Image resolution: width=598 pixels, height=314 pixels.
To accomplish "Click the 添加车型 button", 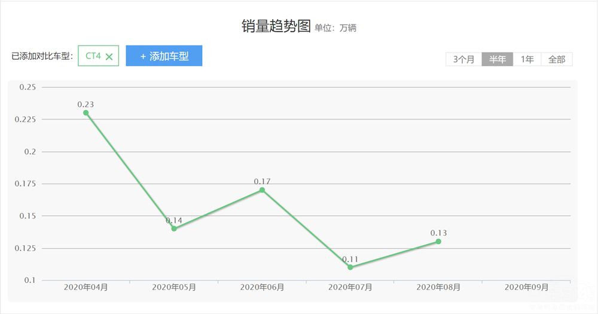I will 164,56.
